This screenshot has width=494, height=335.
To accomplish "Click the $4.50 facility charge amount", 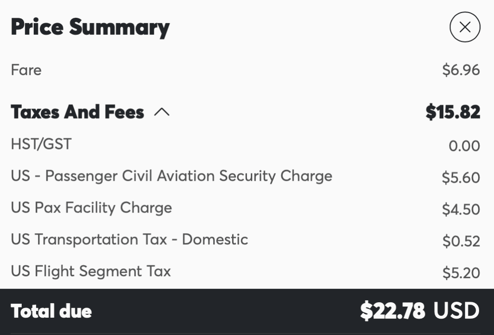I will click(461, 209).
